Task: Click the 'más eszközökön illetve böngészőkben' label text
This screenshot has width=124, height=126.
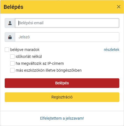Action: 48,70
